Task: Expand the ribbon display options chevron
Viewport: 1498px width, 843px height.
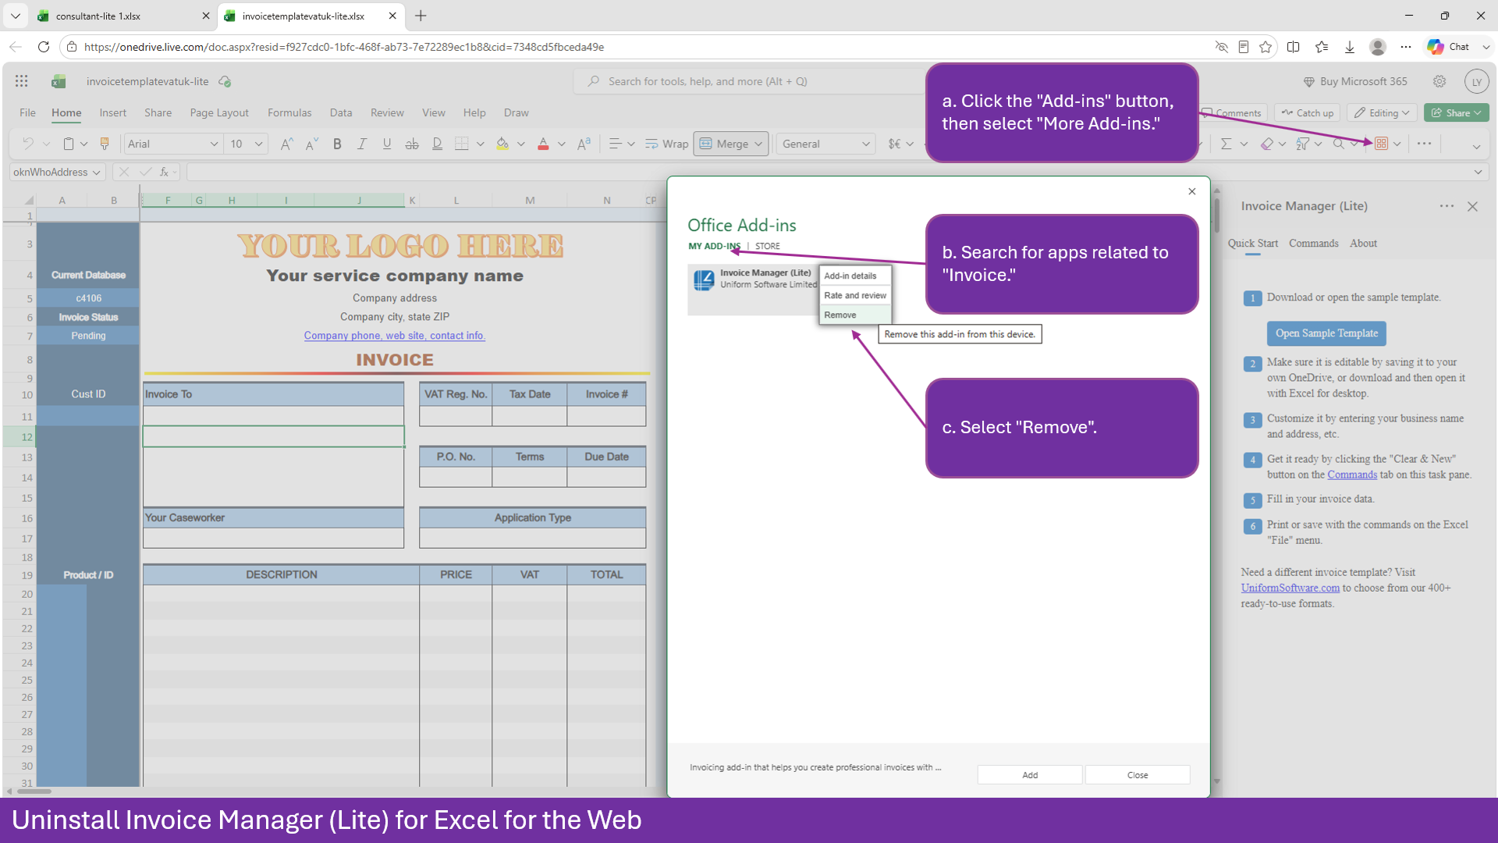Action: click(1476, 146)
